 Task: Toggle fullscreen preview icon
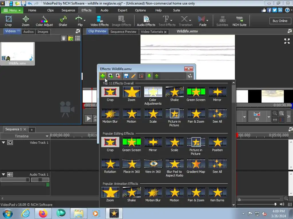click(287, 41)
